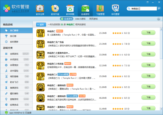Click the search magnifier icon
This screenshot has width=163, height=115.
(159, 9)
